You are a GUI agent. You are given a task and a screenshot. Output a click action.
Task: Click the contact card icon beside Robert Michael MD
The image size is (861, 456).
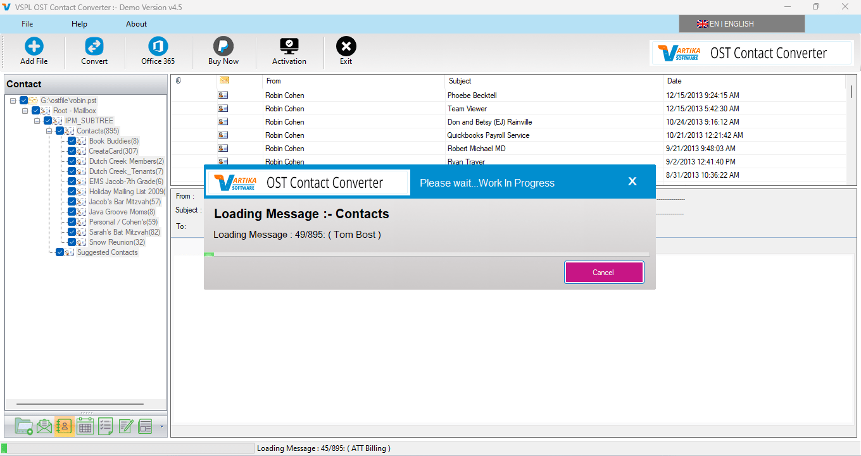223,148
